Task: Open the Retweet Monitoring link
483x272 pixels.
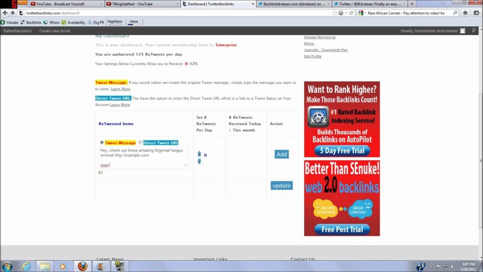Action: coord(320,37)
